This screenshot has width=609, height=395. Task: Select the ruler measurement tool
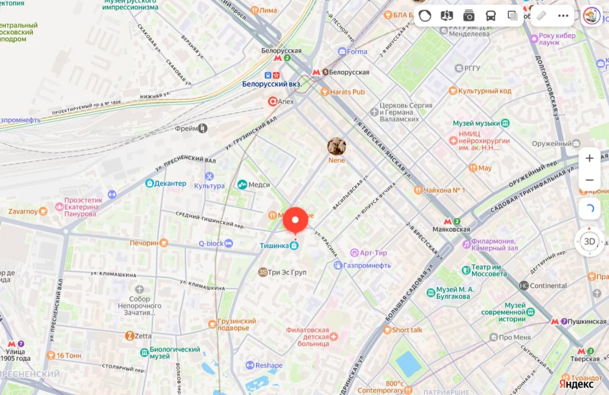[x=541, y=16]
